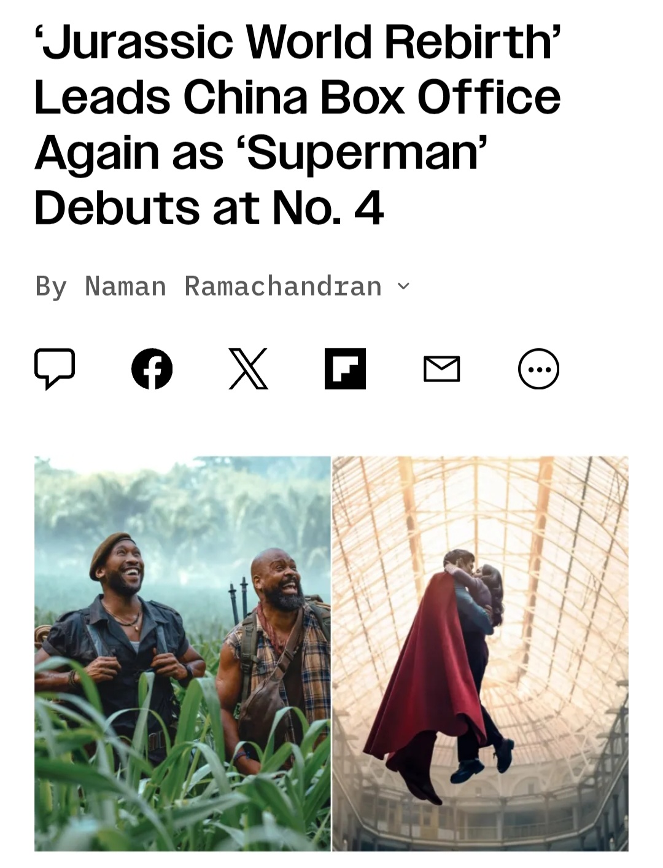Open Naman Ramachandran author page
Viewport: 663px width, 868px height.
coord(233,286)
